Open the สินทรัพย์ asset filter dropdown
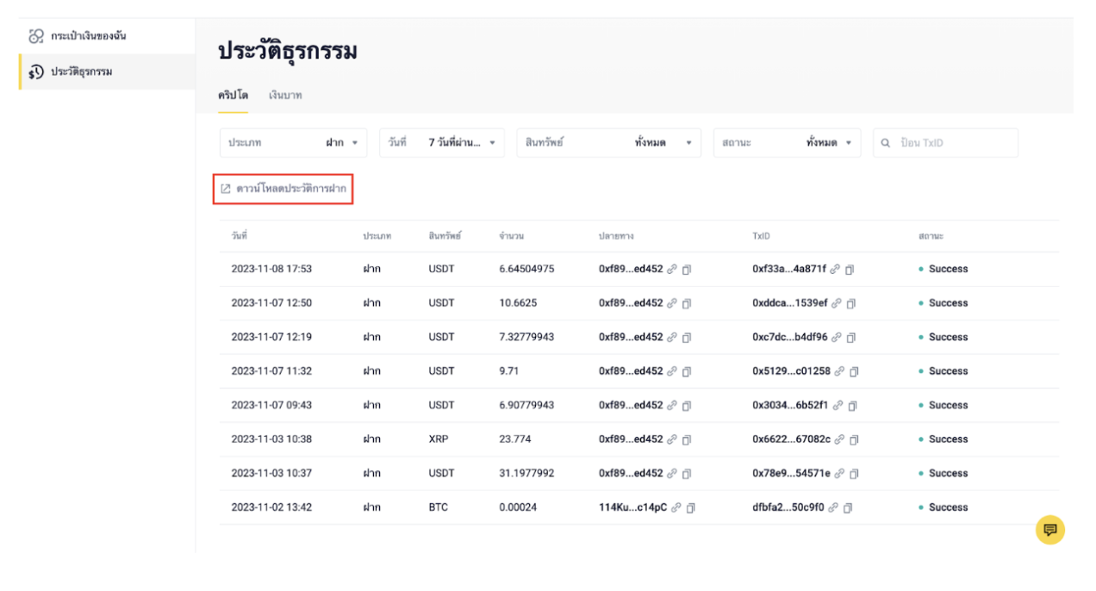 coord(608,143)
